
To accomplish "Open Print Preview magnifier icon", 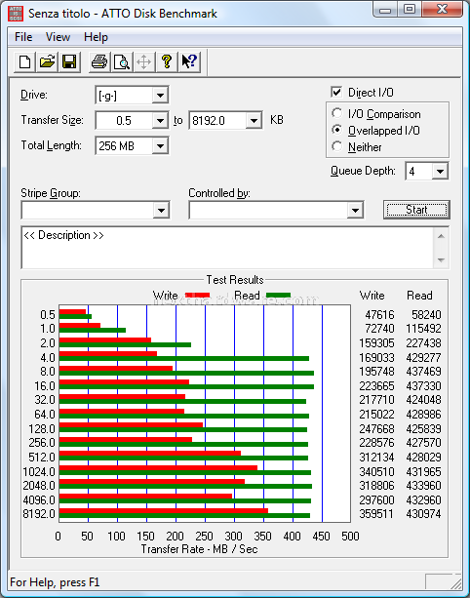I will [122, 61].
